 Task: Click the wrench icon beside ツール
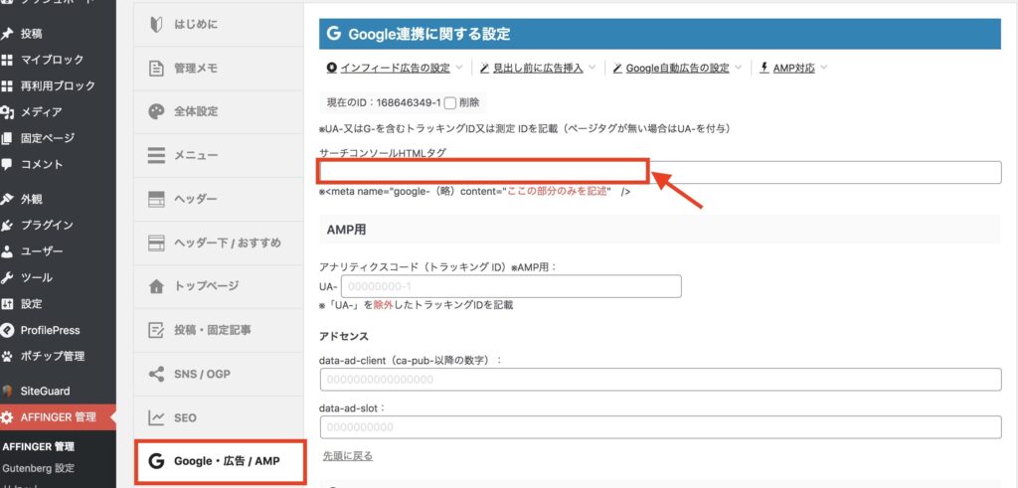[7, 277]
